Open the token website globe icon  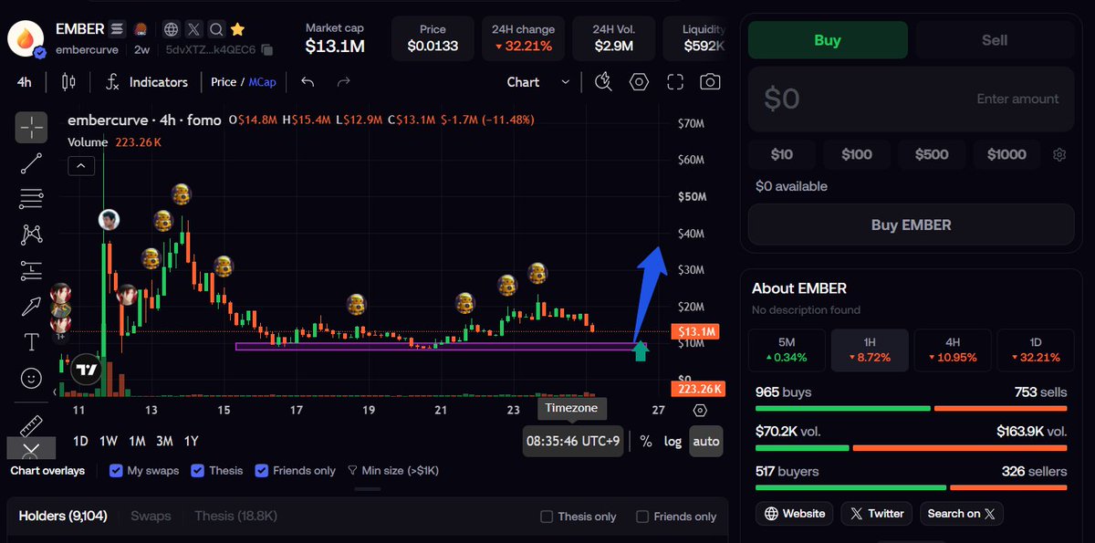pyautogui.click(x=171, y=29)
